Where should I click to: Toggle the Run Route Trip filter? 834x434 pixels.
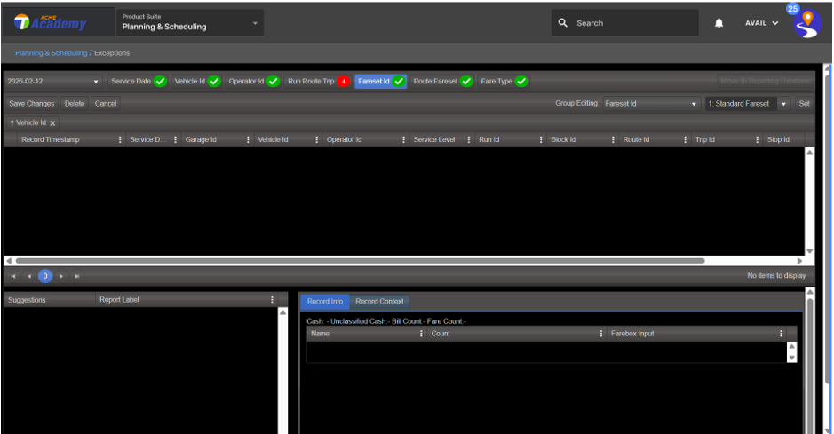pyautogui.click(x=317, y=81)
